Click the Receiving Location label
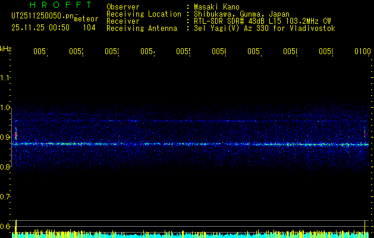This screenshot has height=238, width=374. (x=144, y=14)
